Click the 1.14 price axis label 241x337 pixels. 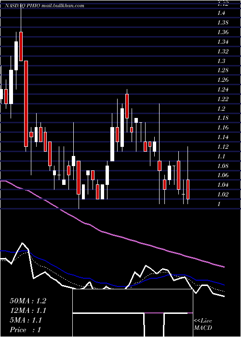223,137
